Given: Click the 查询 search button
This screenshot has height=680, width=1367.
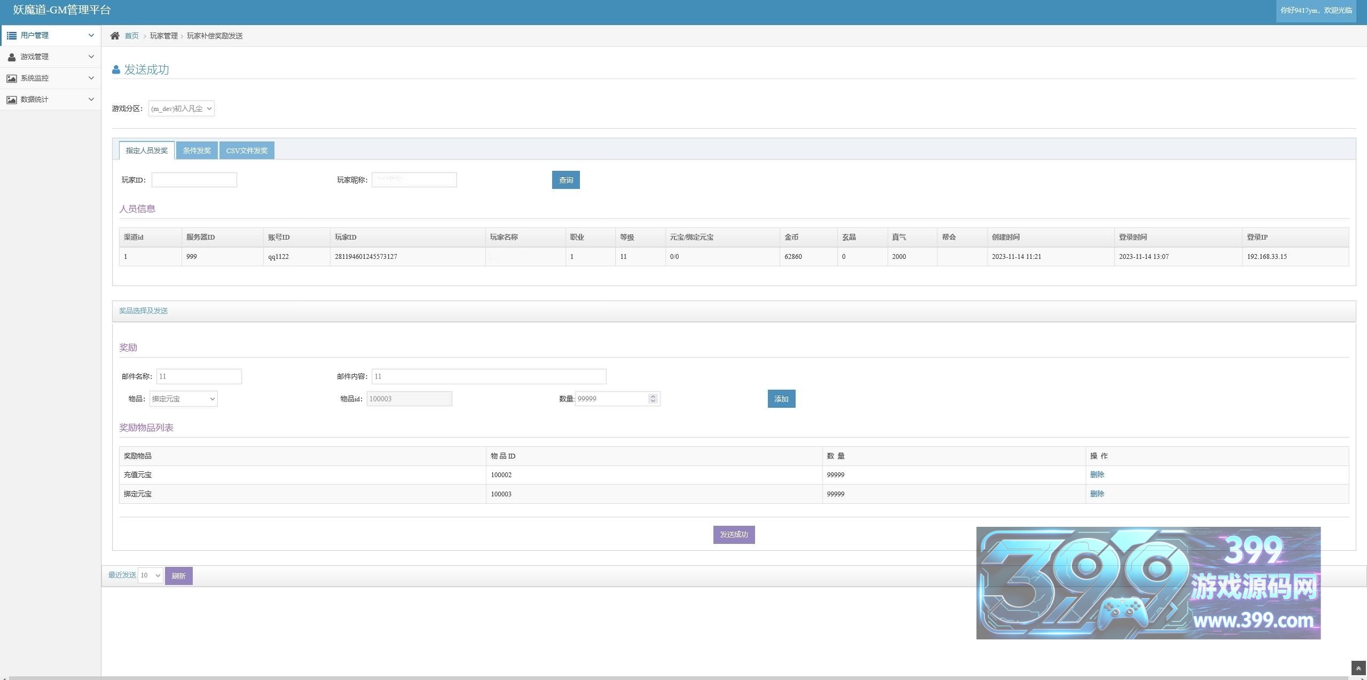Looking at the screenshot, I should click(566, 180).
